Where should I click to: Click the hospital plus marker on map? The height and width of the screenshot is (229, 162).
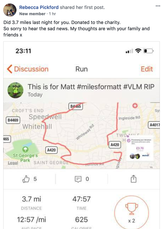point(135,106)
